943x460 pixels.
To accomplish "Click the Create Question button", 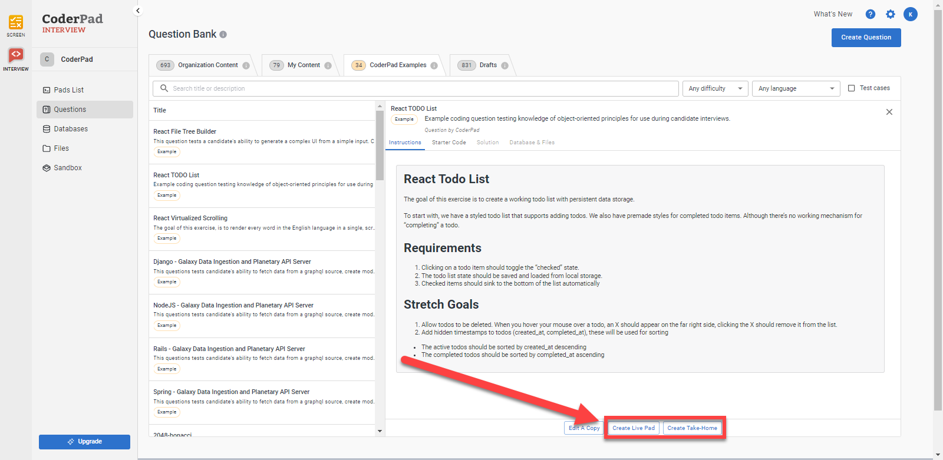I will coord(866,38).
